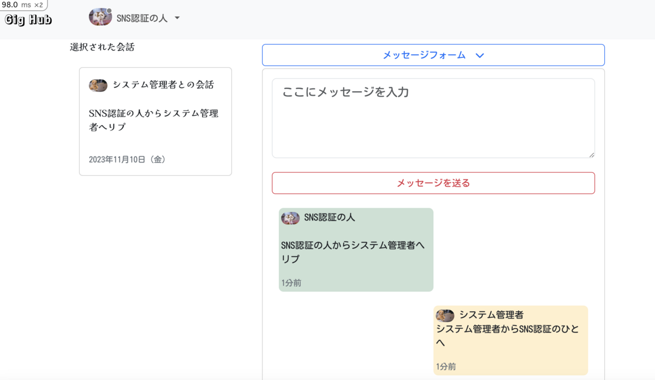This screenshot has height=380, width=655.
Task: Collapse the メッセージフォーム panel
Action: click(x=433, y=55)
